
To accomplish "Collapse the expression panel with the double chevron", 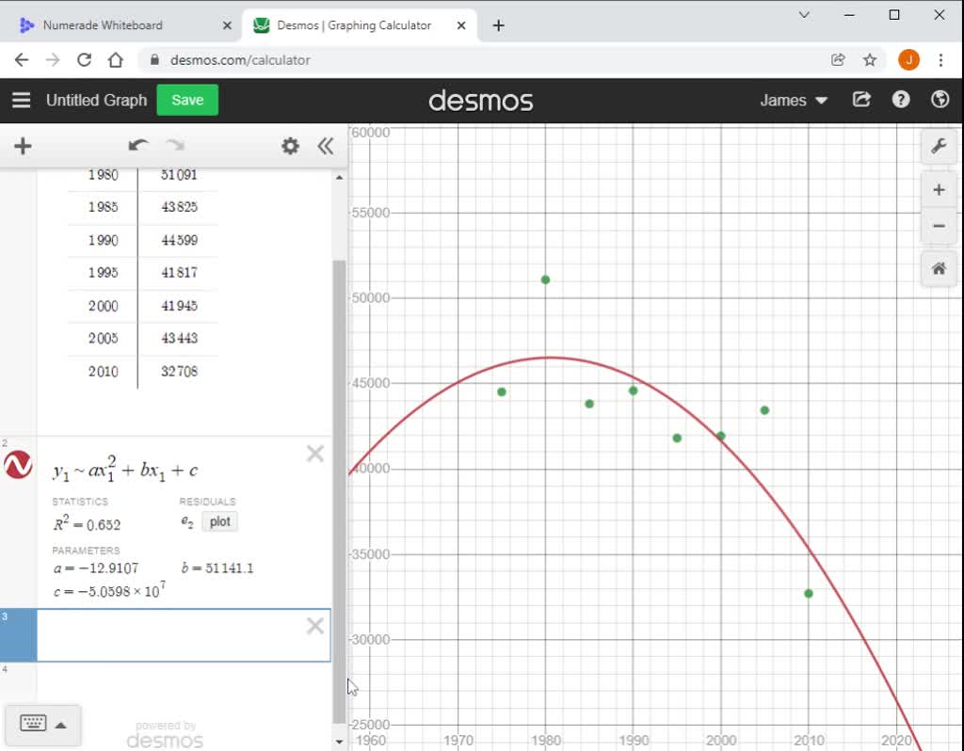I will pyautogui.click(x=325, y=146).
